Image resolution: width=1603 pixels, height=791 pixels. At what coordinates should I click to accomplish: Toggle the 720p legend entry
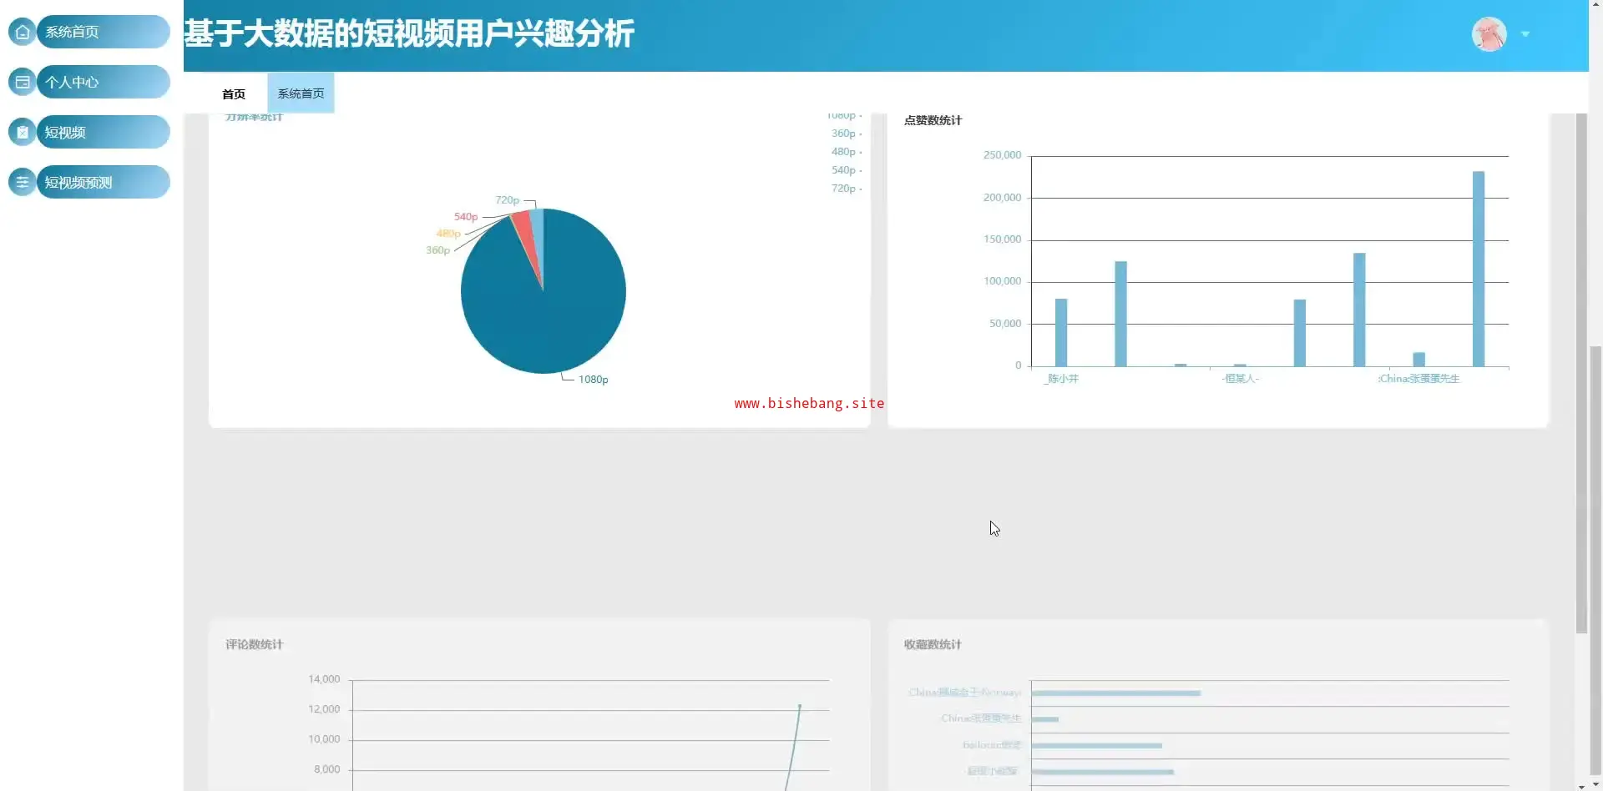click(x=846, y=189)
